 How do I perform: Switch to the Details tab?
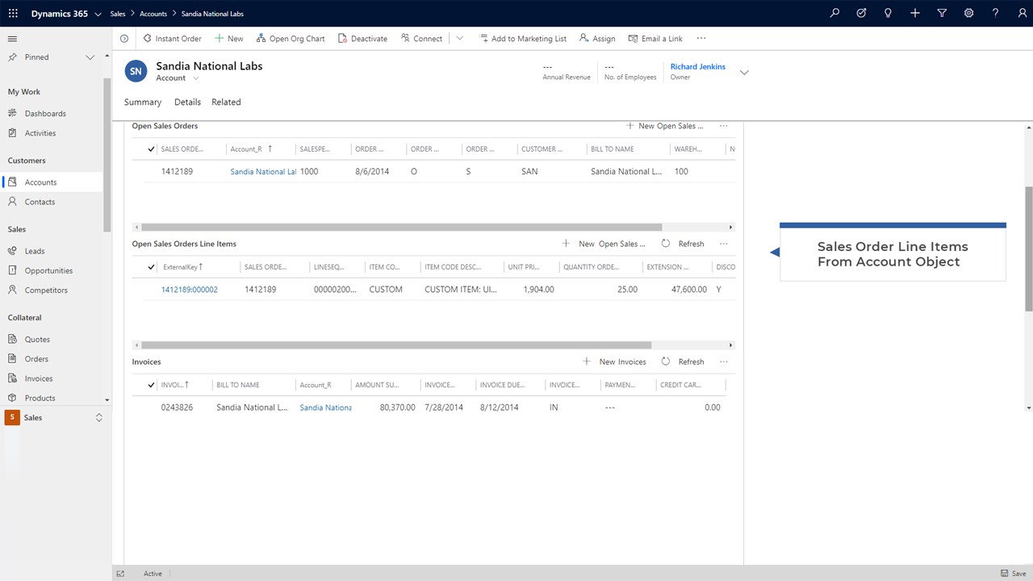[x=187, y=102]
